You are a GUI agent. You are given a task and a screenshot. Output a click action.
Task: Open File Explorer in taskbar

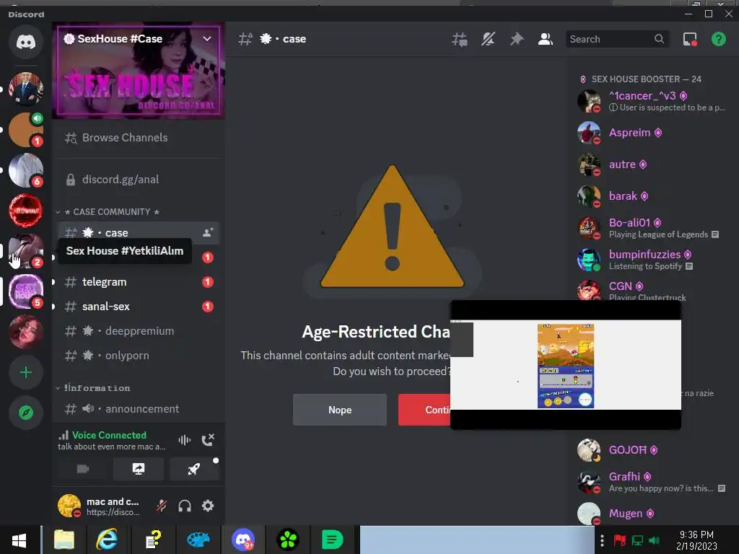(64, 540)
